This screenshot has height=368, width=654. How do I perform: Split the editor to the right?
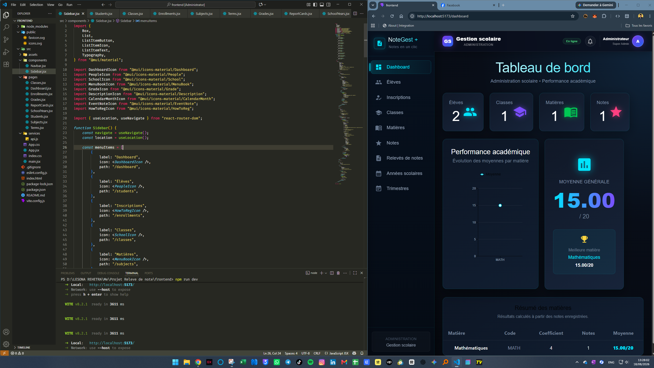(355, 14)
